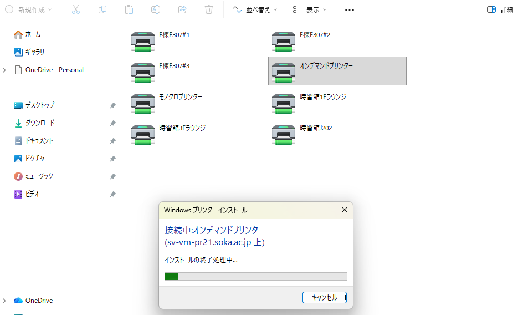Go to ホーム in navigation pane
Viewport: 513px width, 315px height.
(33, 34)
